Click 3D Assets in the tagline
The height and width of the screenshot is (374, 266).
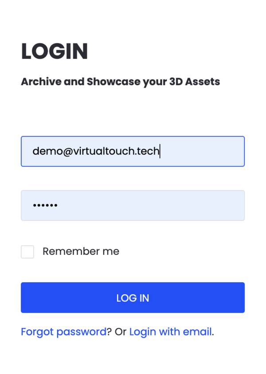click(195, 82)
